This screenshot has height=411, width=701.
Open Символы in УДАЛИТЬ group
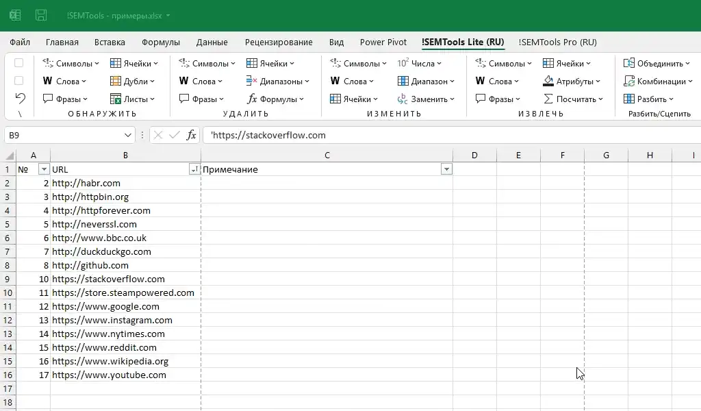point(207,64)
